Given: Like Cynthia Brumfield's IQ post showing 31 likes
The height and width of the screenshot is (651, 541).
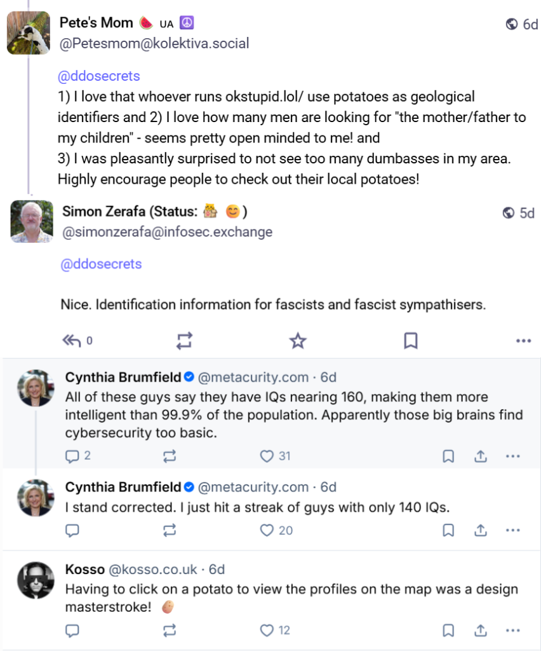Looking at the screenshot, I should point(267,456).
